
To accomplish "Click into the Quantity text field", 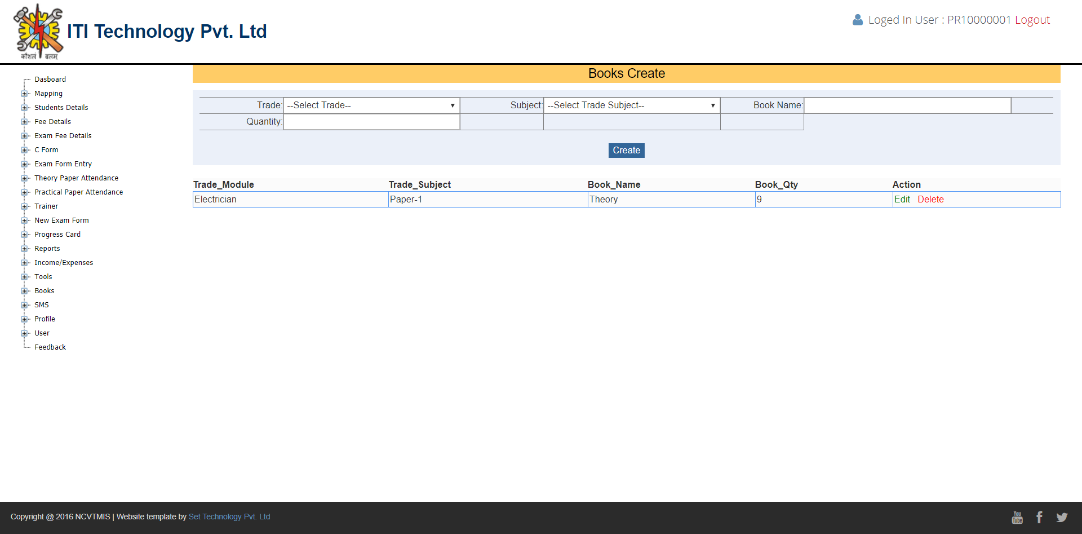I will [x=371, y=122].
